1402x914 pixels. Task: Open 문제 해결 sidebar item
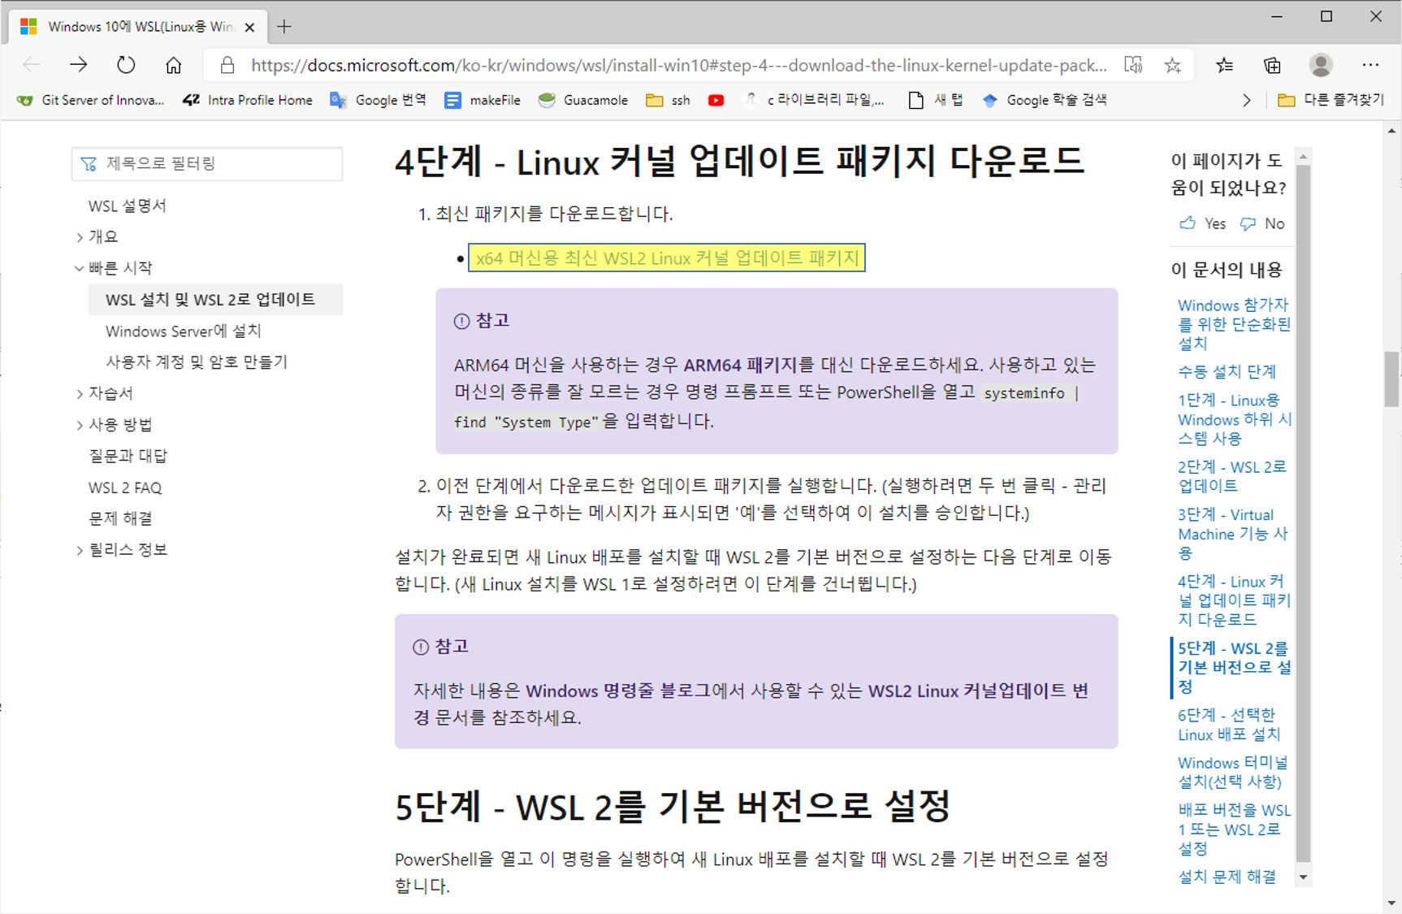pyautogui.click(x=120, y=518)
